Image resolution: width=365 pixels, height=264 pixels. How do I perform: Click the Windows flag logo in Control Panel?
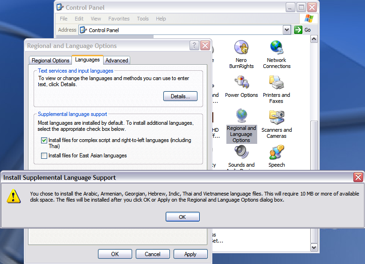(x=309, y=19)
